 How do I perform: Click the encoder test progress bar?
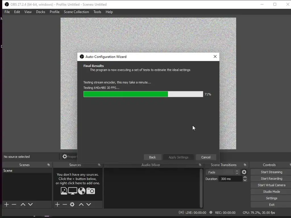tap(143, 94)
